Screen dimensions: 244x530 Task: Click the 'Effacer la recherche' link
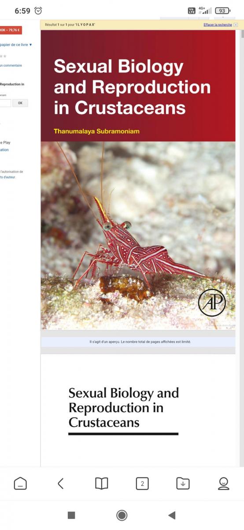pos(218,25)
